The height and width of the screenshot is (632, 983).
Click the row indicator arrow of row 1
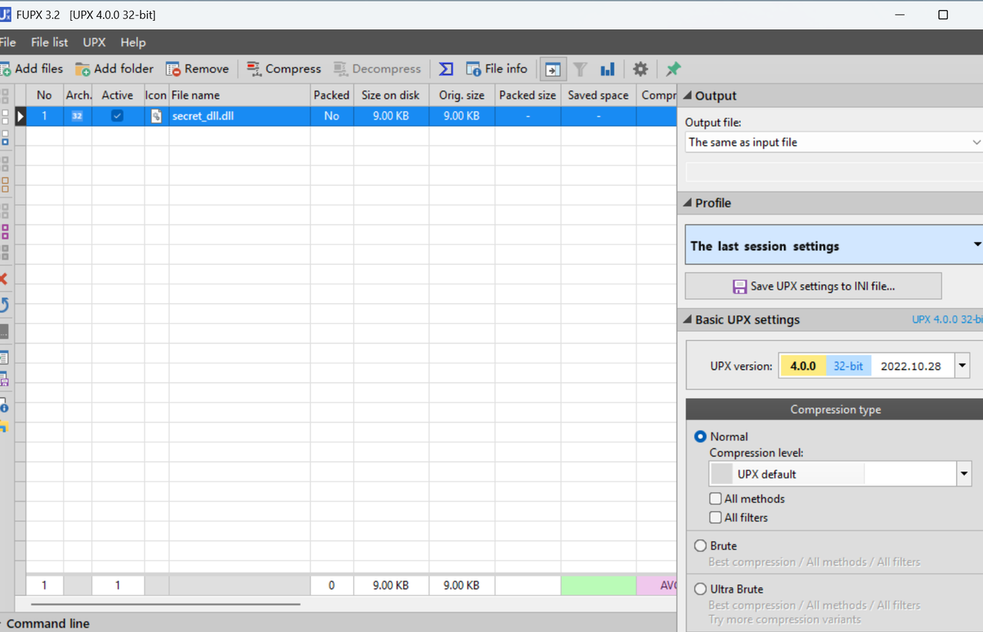(x=21, y=116)
